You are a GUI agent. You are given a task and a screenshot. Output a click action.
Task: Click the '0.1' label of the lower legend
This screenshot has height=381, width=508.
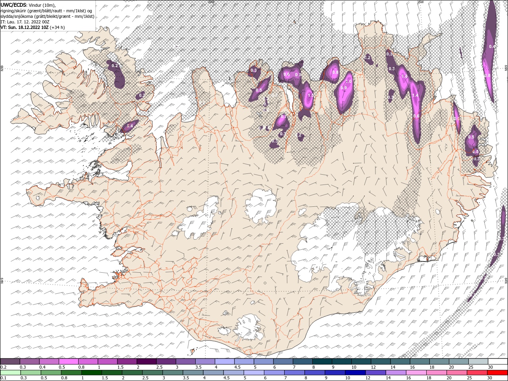click(4, 378)
